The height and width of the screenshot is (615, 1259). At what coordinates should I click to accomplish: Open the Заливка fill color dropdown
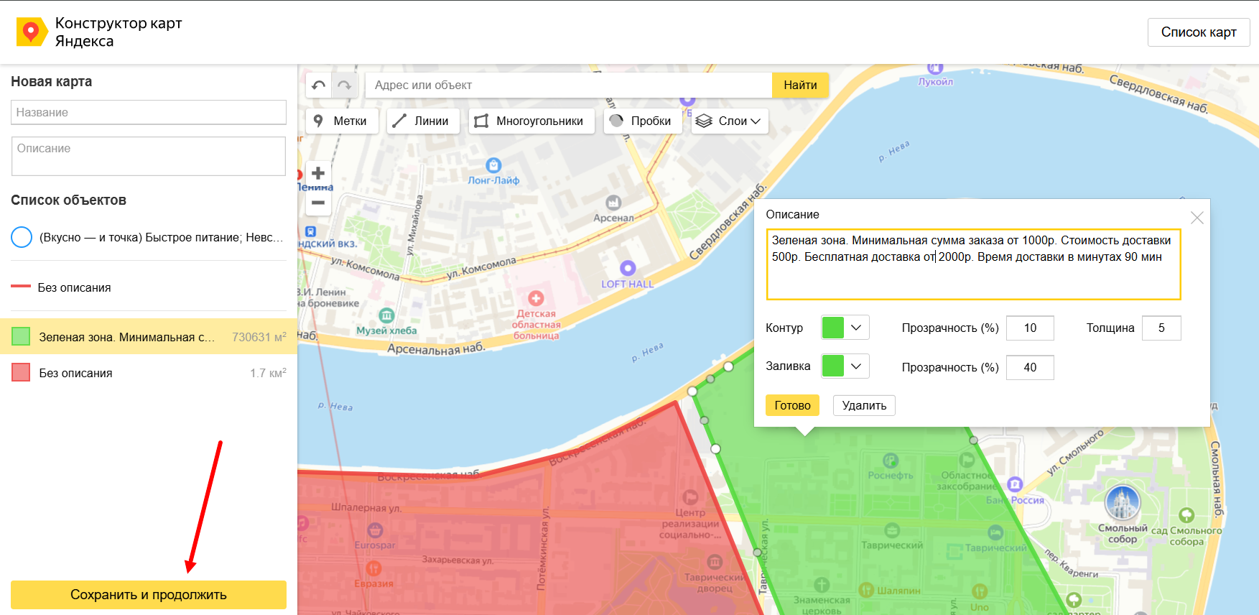click(845, 366)
